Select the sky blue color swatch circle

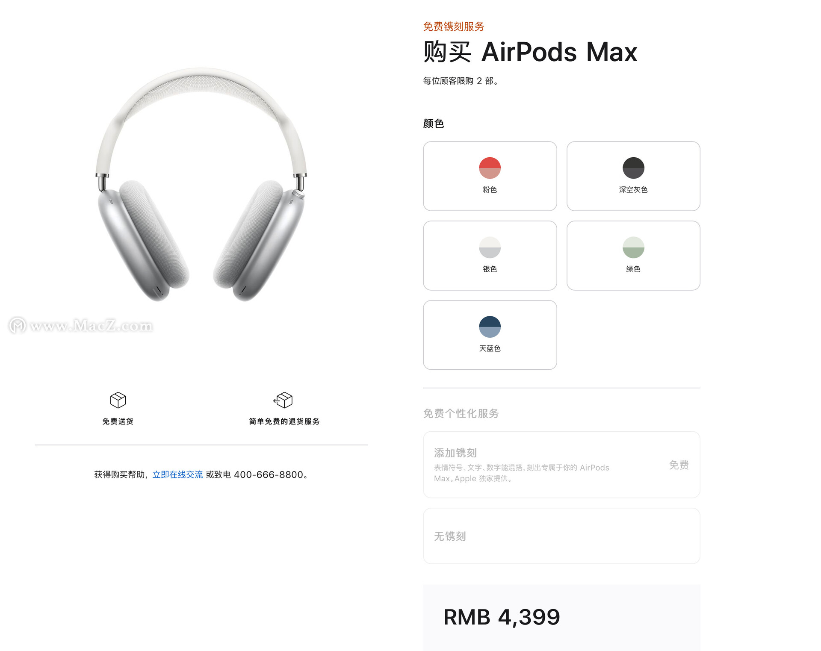coord(490,327)
